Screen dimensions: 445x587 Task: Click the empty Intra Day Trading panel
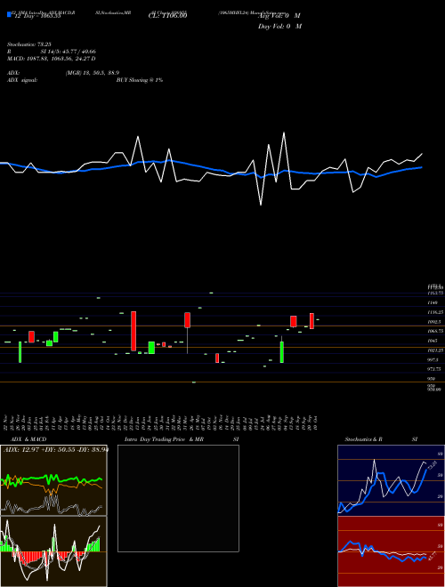(178, 498)
